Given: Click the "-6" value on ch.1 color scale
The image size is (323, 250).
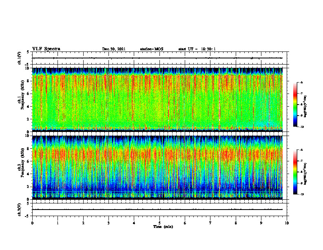Looking at the screenshot, I should point(301,82).
